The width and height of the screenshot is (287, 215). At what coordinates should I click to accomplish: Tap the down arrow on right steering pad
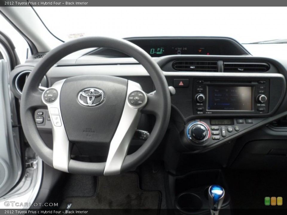[132, 102]
